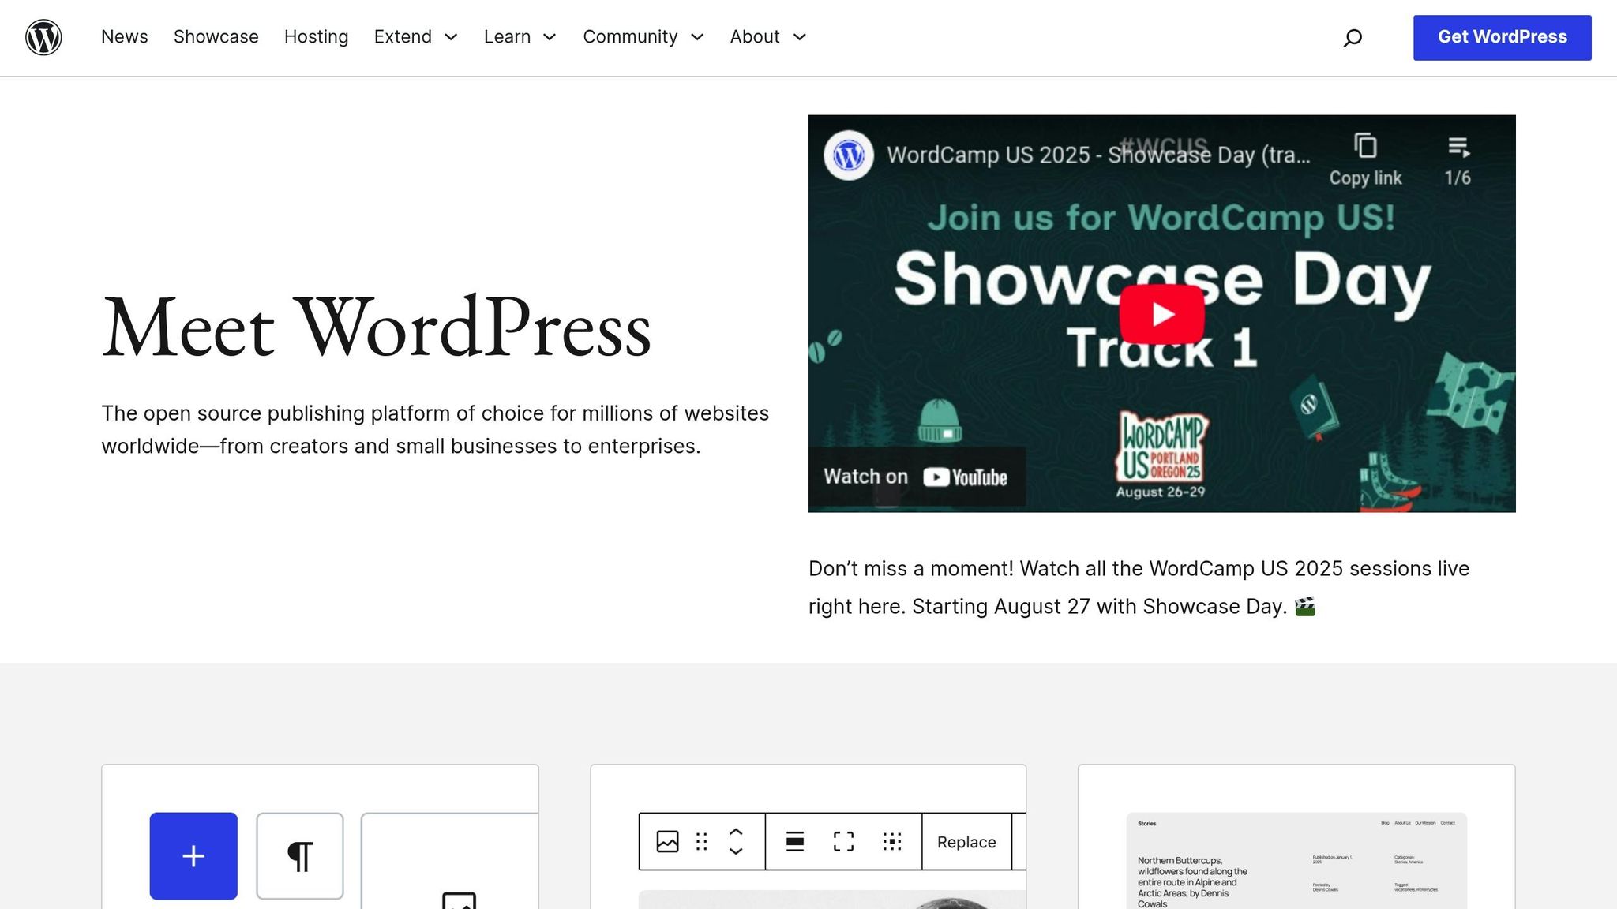Screen dimensions: 1617x909
Task: Click the partially visible image placeholder block
Action: 450,860
